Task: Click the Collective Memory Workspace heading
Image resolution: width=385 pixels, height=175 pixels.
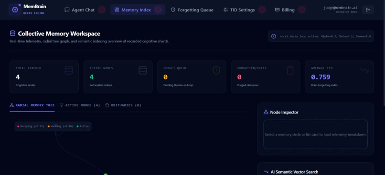Action: point(59,33)
